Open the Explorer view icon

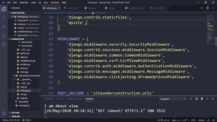[4, 9]
